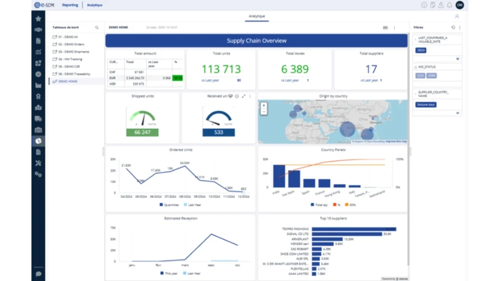Open the line-chart growth icon in sidebar
500x281 pixels.
[x=38, y=52]
